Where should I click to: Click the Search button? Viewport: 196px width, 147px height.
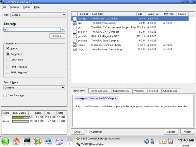tap(57, 36)
